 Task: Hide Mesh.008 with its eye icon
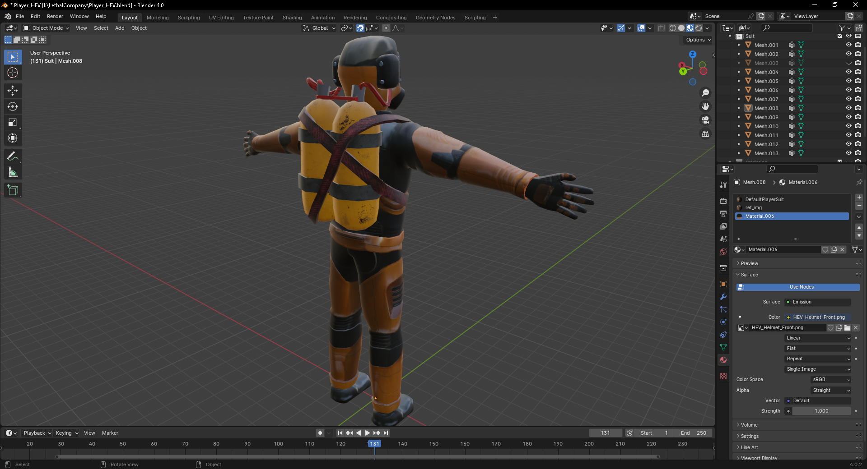848,108
